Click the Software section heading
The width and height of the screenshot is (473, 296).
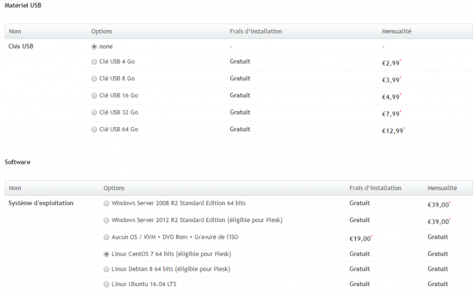click(x=18, y=162)
